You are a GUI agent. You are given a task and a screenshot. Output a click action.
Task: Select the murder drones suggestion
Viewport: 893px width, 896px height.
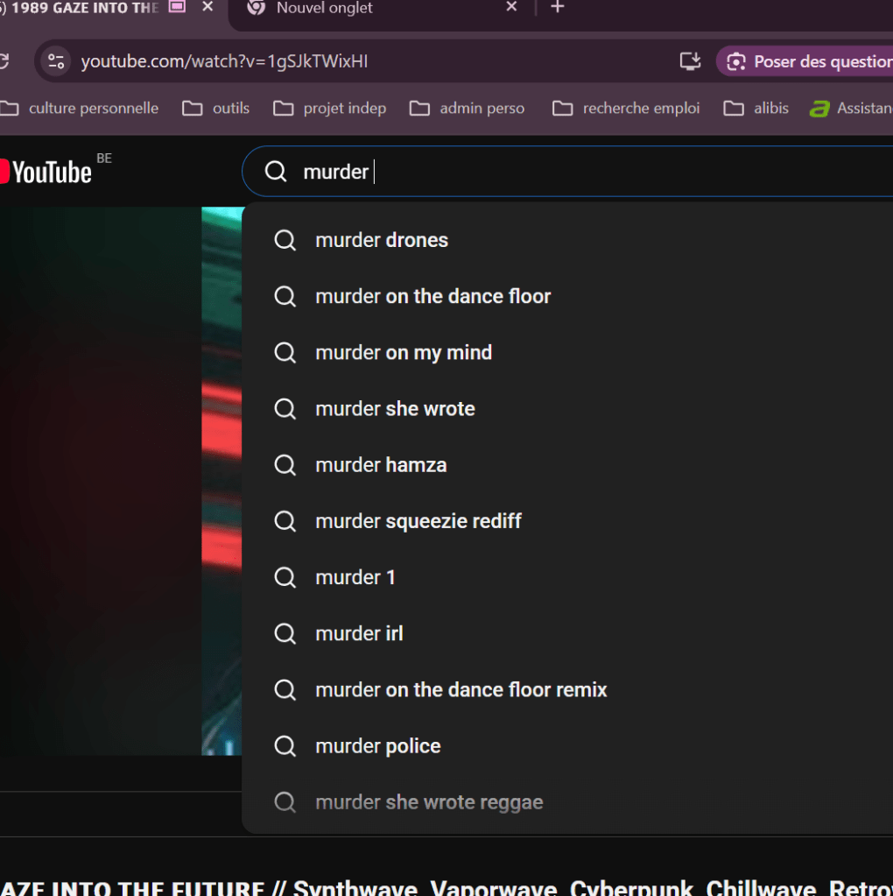point(382,240)
